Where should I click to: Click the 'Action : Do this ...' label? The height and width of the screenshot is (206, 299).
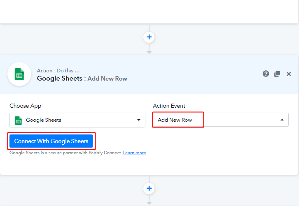point(58,71)
